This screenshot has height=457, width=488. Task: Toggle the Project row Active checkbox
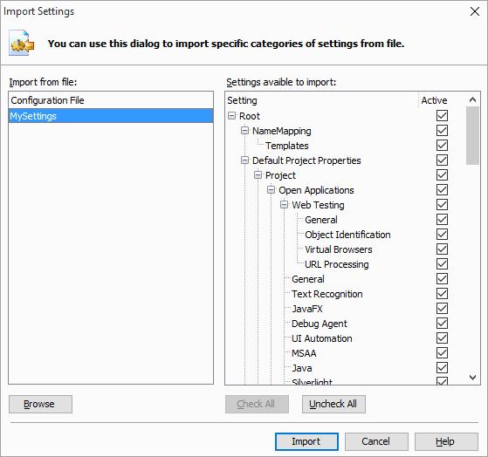442,175
